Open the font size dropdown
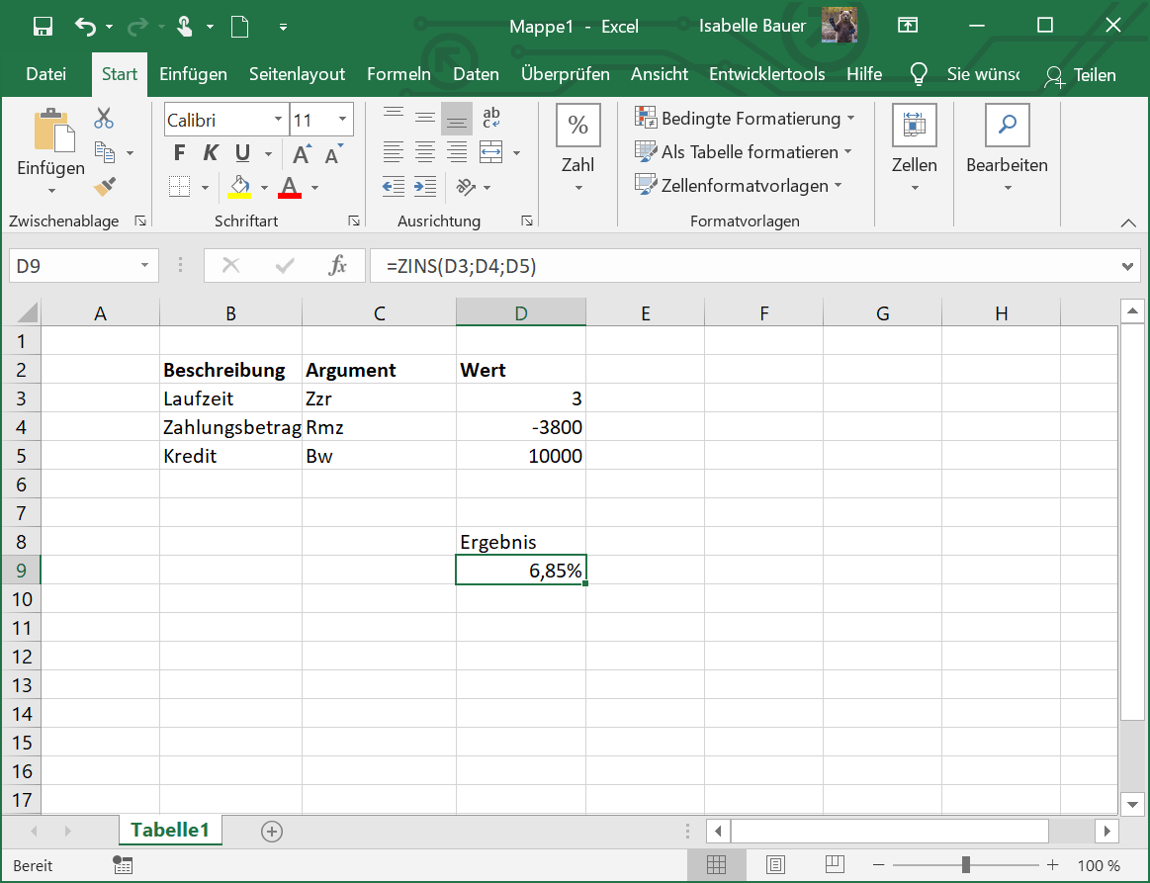The image size is (1150, 883). [x=343, y=120]
